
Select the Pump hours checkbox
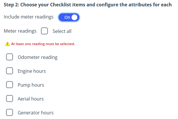point(10,85)
